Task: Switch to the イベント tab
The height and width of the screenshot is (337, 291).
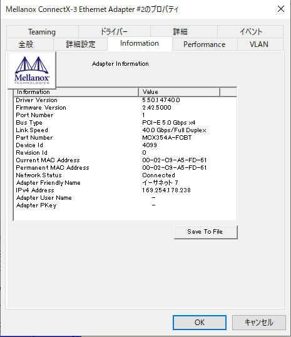Action: tap(250, 32)
